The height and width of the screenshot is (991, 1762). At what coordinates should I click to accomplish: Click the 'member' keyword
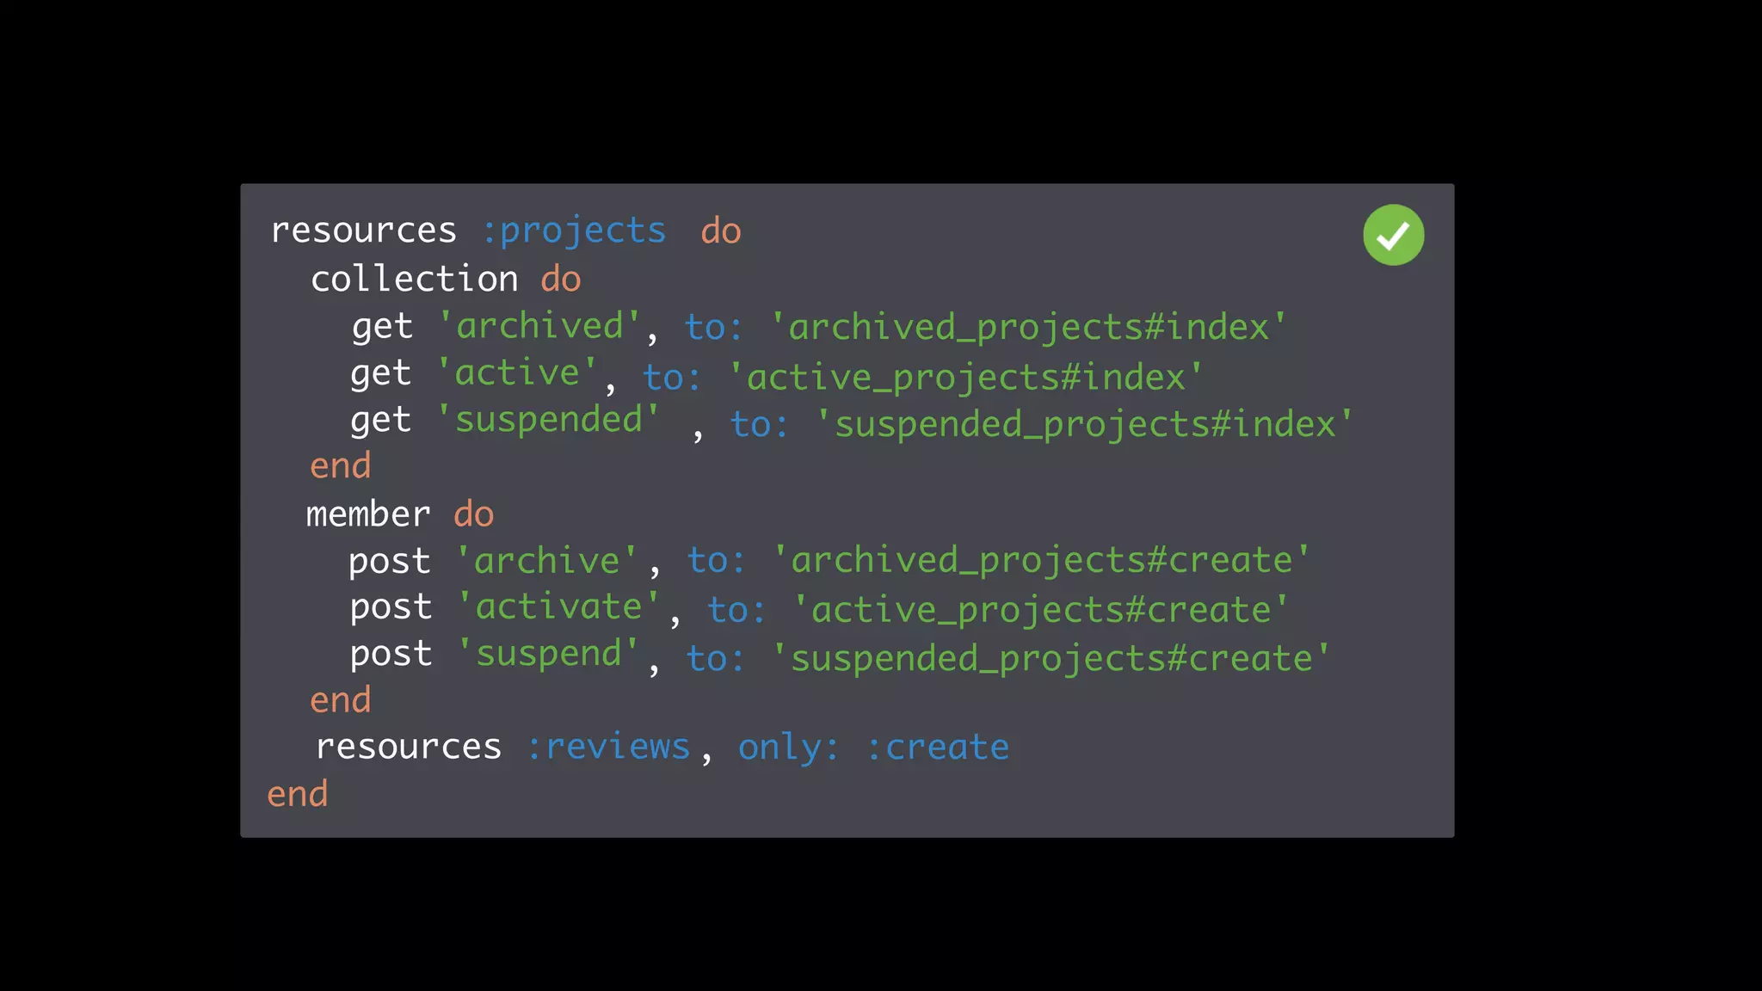click(368, 514)
